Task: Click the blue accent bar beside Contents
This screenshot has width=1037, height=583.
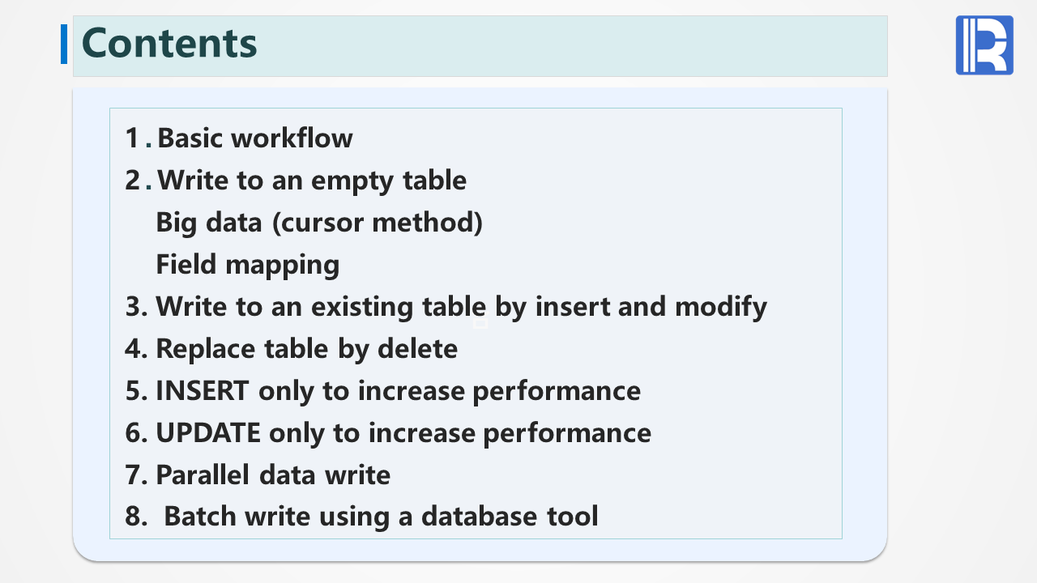Action: pos(64,44)
